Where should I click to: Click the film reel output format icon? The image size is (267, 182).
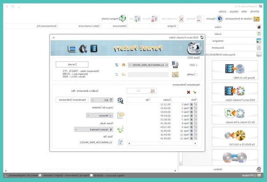(120, 100)
